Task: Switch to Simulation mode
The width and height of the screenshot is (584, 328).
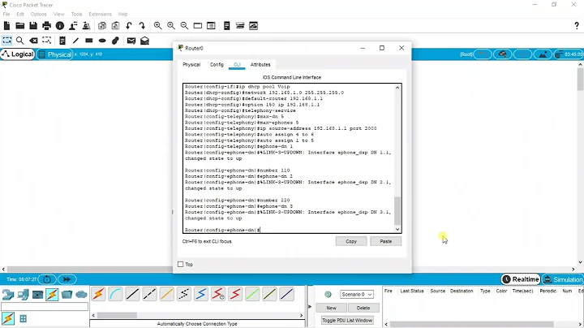Action: click(563, 279)
